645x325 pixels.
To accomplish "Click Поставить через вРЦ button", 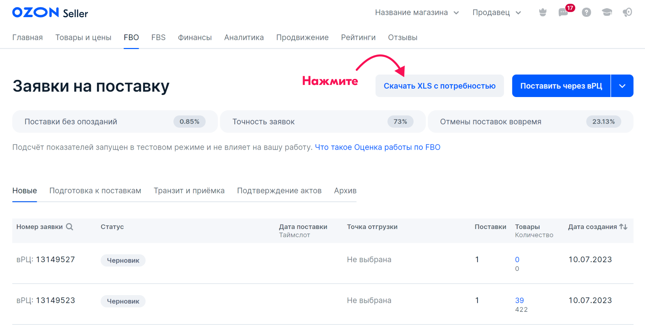I will [561, 86].
